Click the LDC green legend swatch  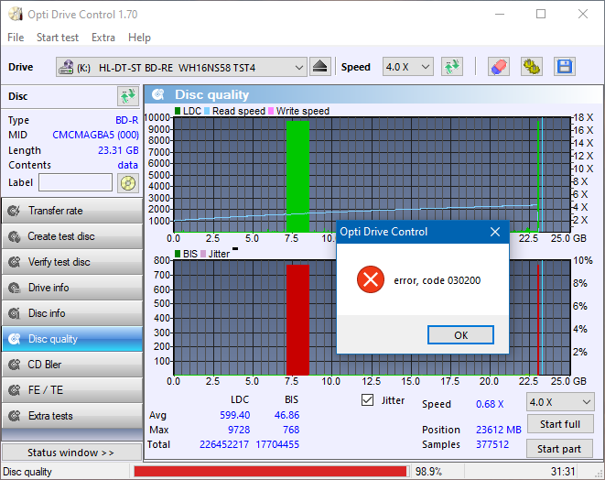coord(178,111)
